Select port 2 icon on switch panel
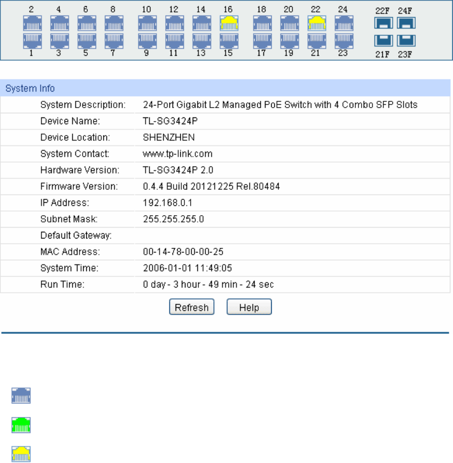This screenshot has width=453, height=463. [x=33, y=23]
